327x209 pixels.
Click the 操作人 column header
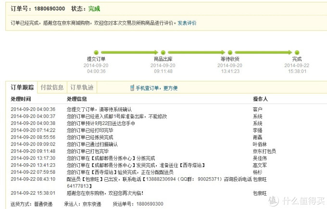click(x=260, y=99)
